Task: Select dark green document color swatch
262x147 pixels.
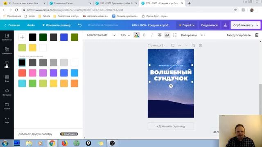Action: (43, 37)
